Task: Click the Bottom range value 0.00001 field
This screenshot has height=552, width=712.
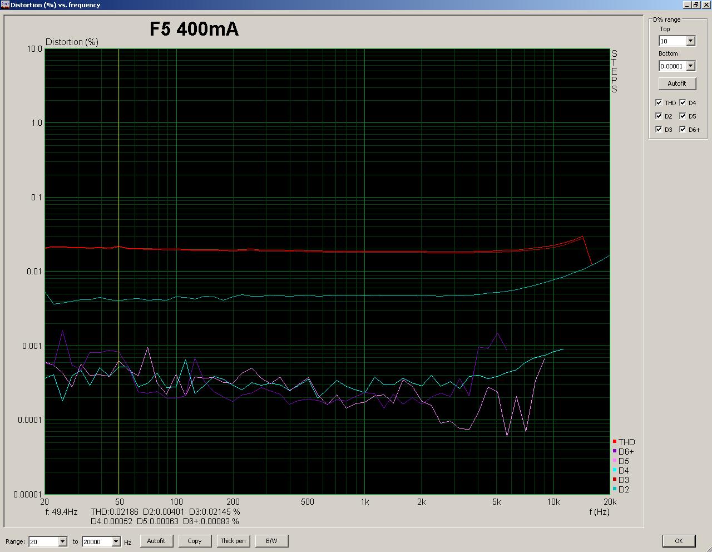Action: tap(672, 66)
